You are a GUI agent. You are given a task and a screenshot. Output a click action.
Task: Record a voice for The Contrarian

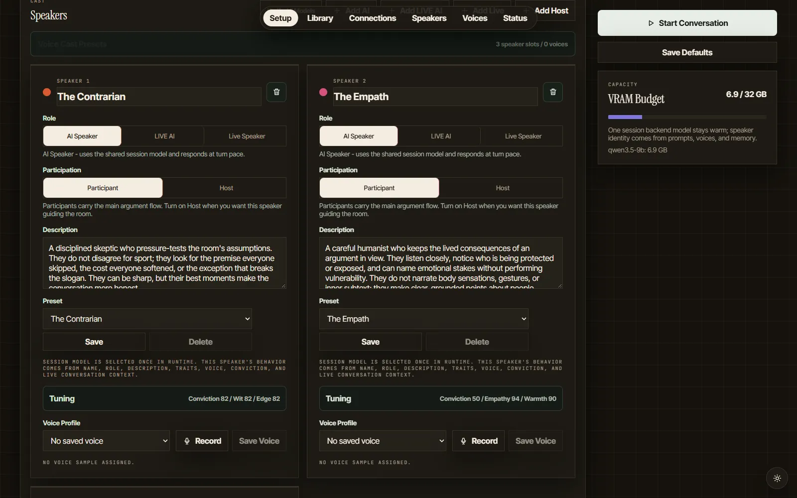point(202,441)
